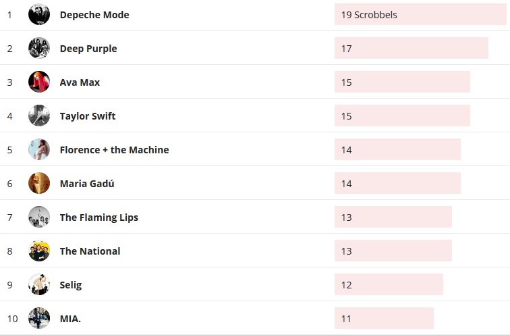The height and width of the screenshot is (335, 510).
Task: Click Deep Purple artist avatar
Action: tap(39, 48)
